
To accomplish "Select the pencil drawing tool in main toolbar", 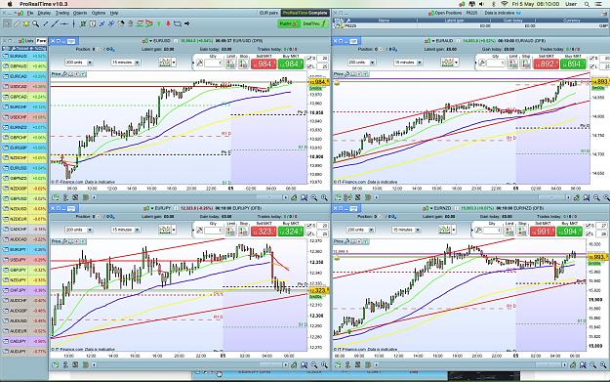I will click(x=17, y=23).
